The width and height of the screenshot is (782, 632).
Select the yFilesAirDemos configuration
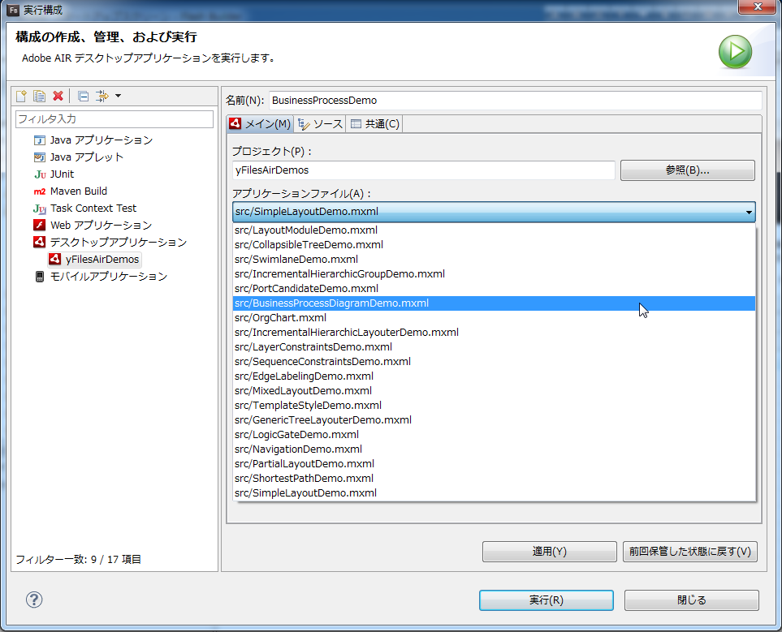94,259
